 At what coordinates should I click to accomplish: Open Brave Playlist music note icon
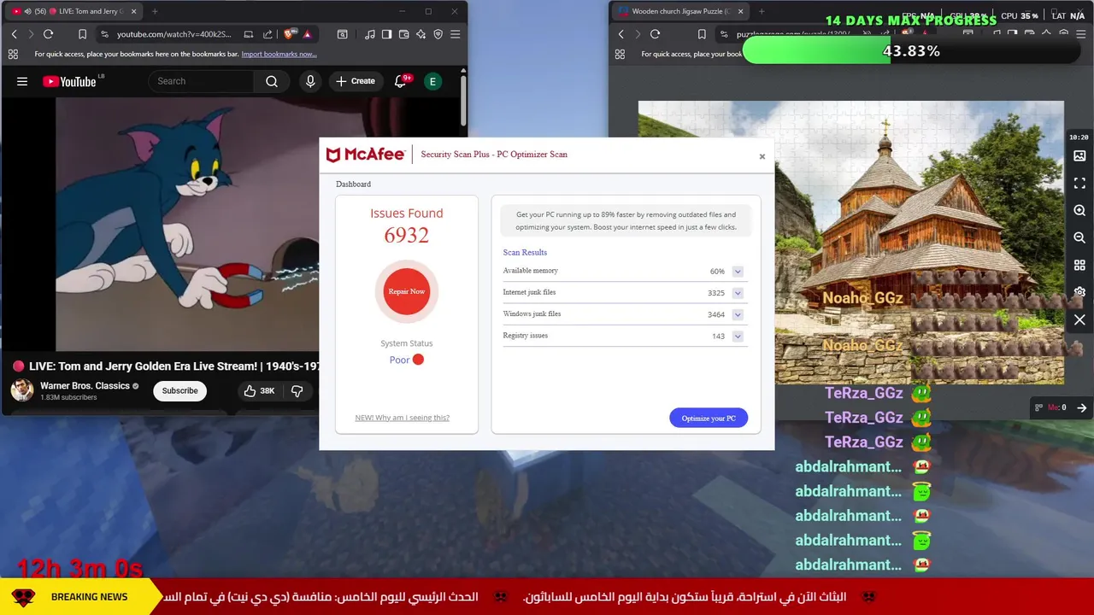(369, 34)
